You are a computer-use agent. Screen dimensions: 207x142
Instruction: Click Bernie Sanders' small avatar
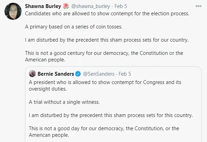(32, 74)
